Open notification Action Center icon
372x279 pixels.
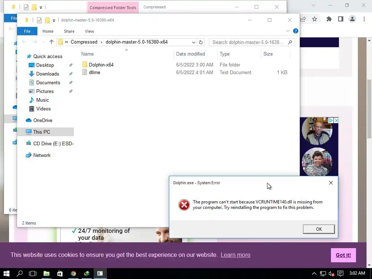(x=340, y=274)
